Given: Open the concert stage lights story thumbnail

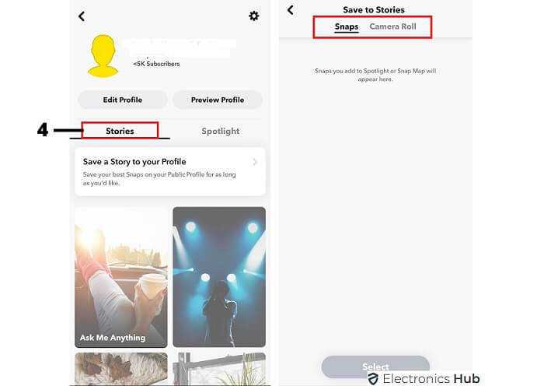Looking at the screenshot, I should [219, 277].
